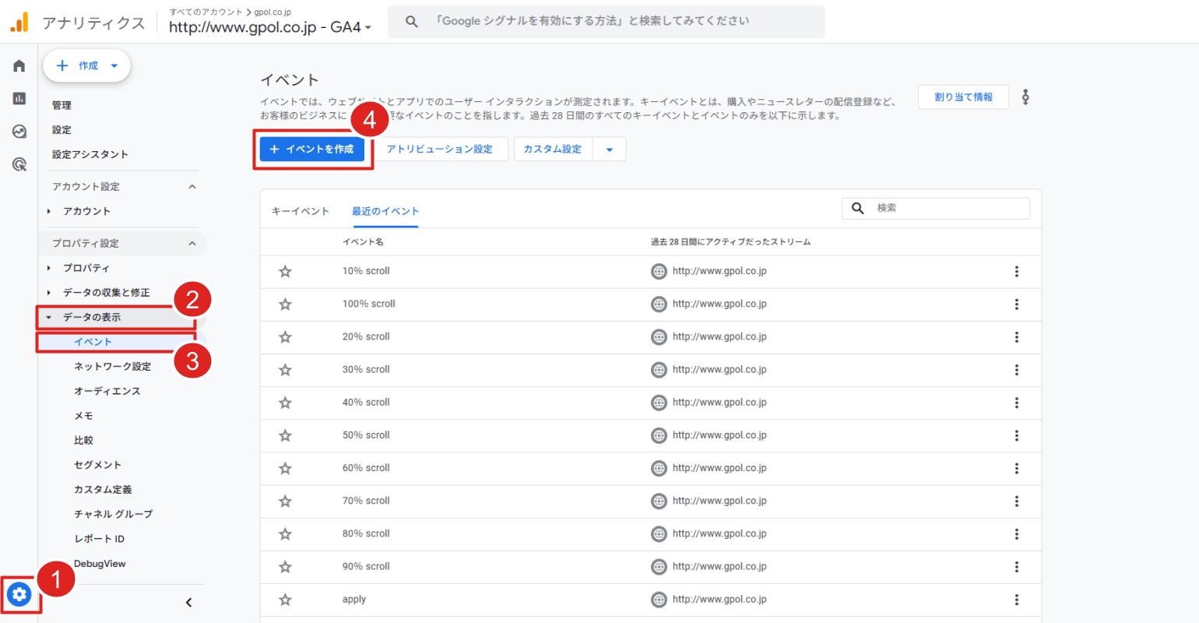Open the カスタム設定 dropdown arrow
Image resolution: width=1199 pixels, height=623 pixels.
[610, 149]
